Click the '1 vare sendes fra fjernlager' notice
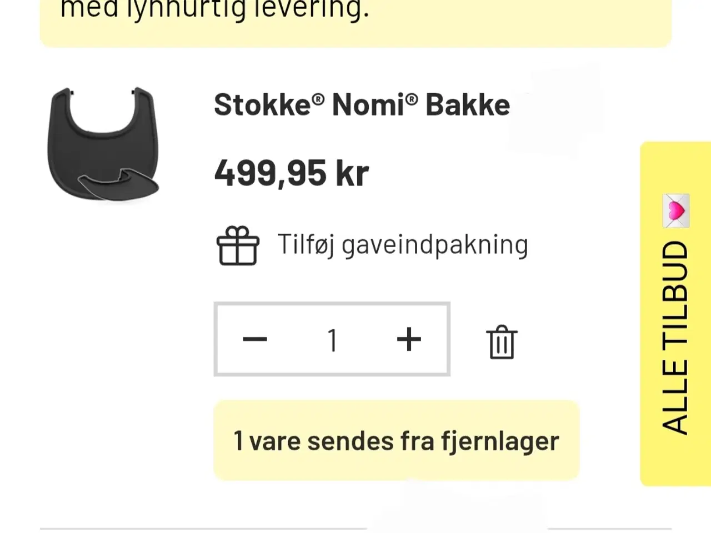Viewport: 711px width, 533px height. pos(396,441)
